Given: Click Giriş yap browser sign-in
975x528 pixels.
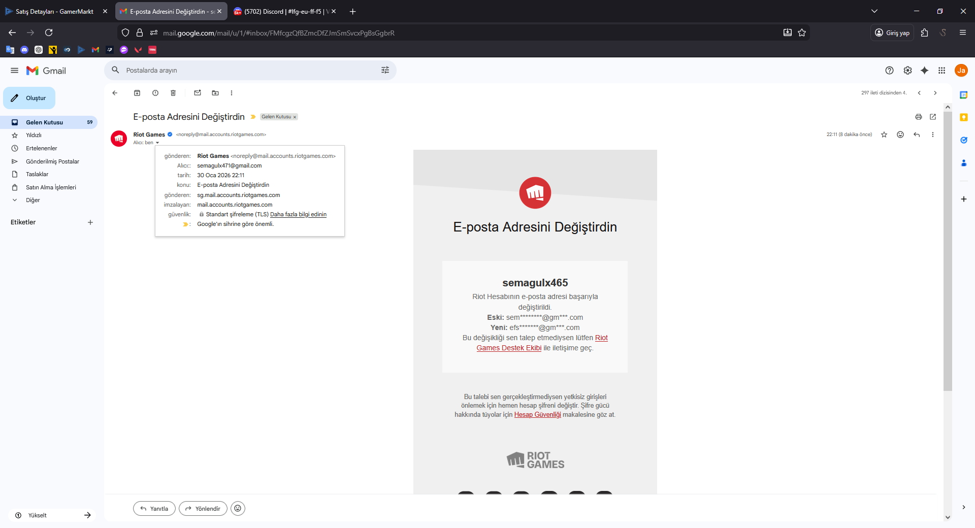Looking at the screenshot, I should point(892,32).
